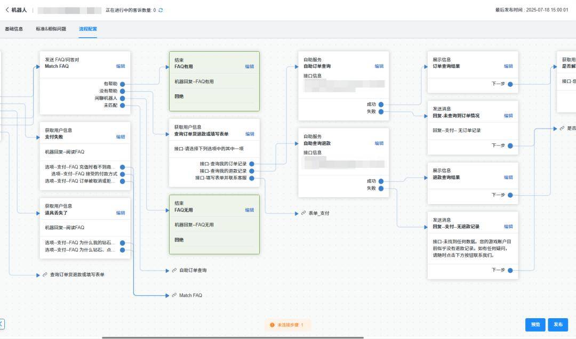This screenshot has width=576, height=339.
Task: Click link icon beside 查询订单货退款或填写表单 reference
Action: pyautogui.click(x=45, y=275)
